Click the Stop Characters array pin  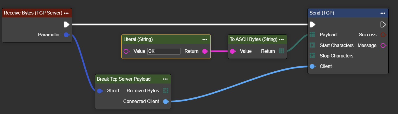(312, 56)
